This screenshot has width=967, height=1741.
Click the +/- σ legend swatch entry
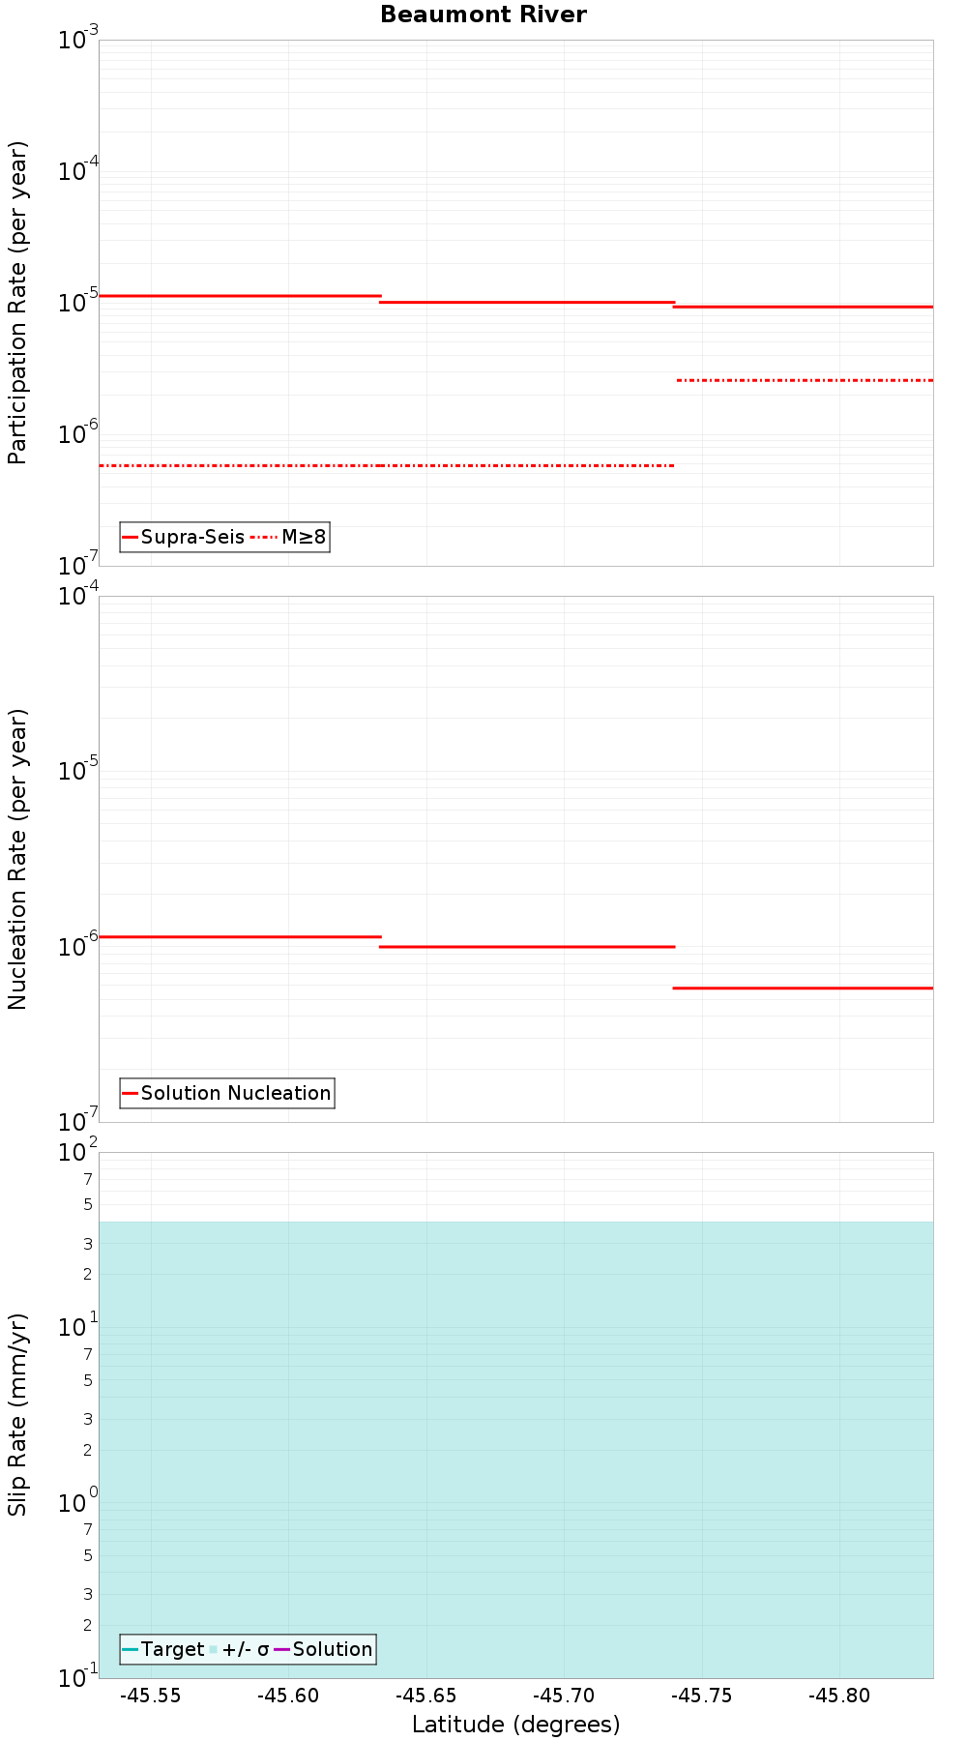(239, 1649)
